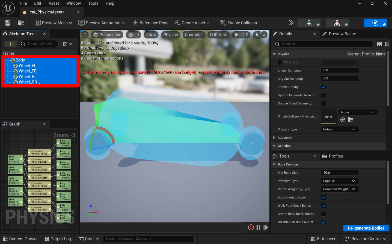Image resolution: width=392 pixels, height=244 pixels.
Task: Open Skeleton Tree settings gear
Action: 67,44
